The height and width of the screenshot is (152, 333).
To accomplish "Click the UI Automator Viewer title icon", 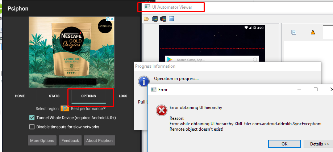I will [147, 7].
